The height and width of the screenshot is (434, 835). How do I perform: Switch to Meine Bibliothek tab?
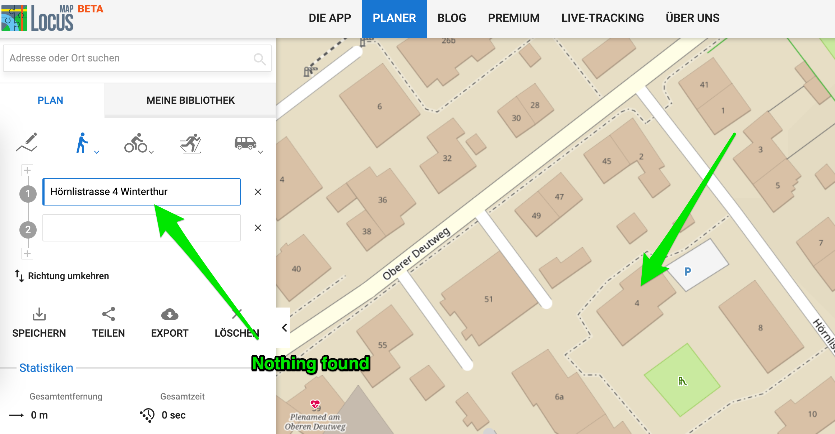190,100
